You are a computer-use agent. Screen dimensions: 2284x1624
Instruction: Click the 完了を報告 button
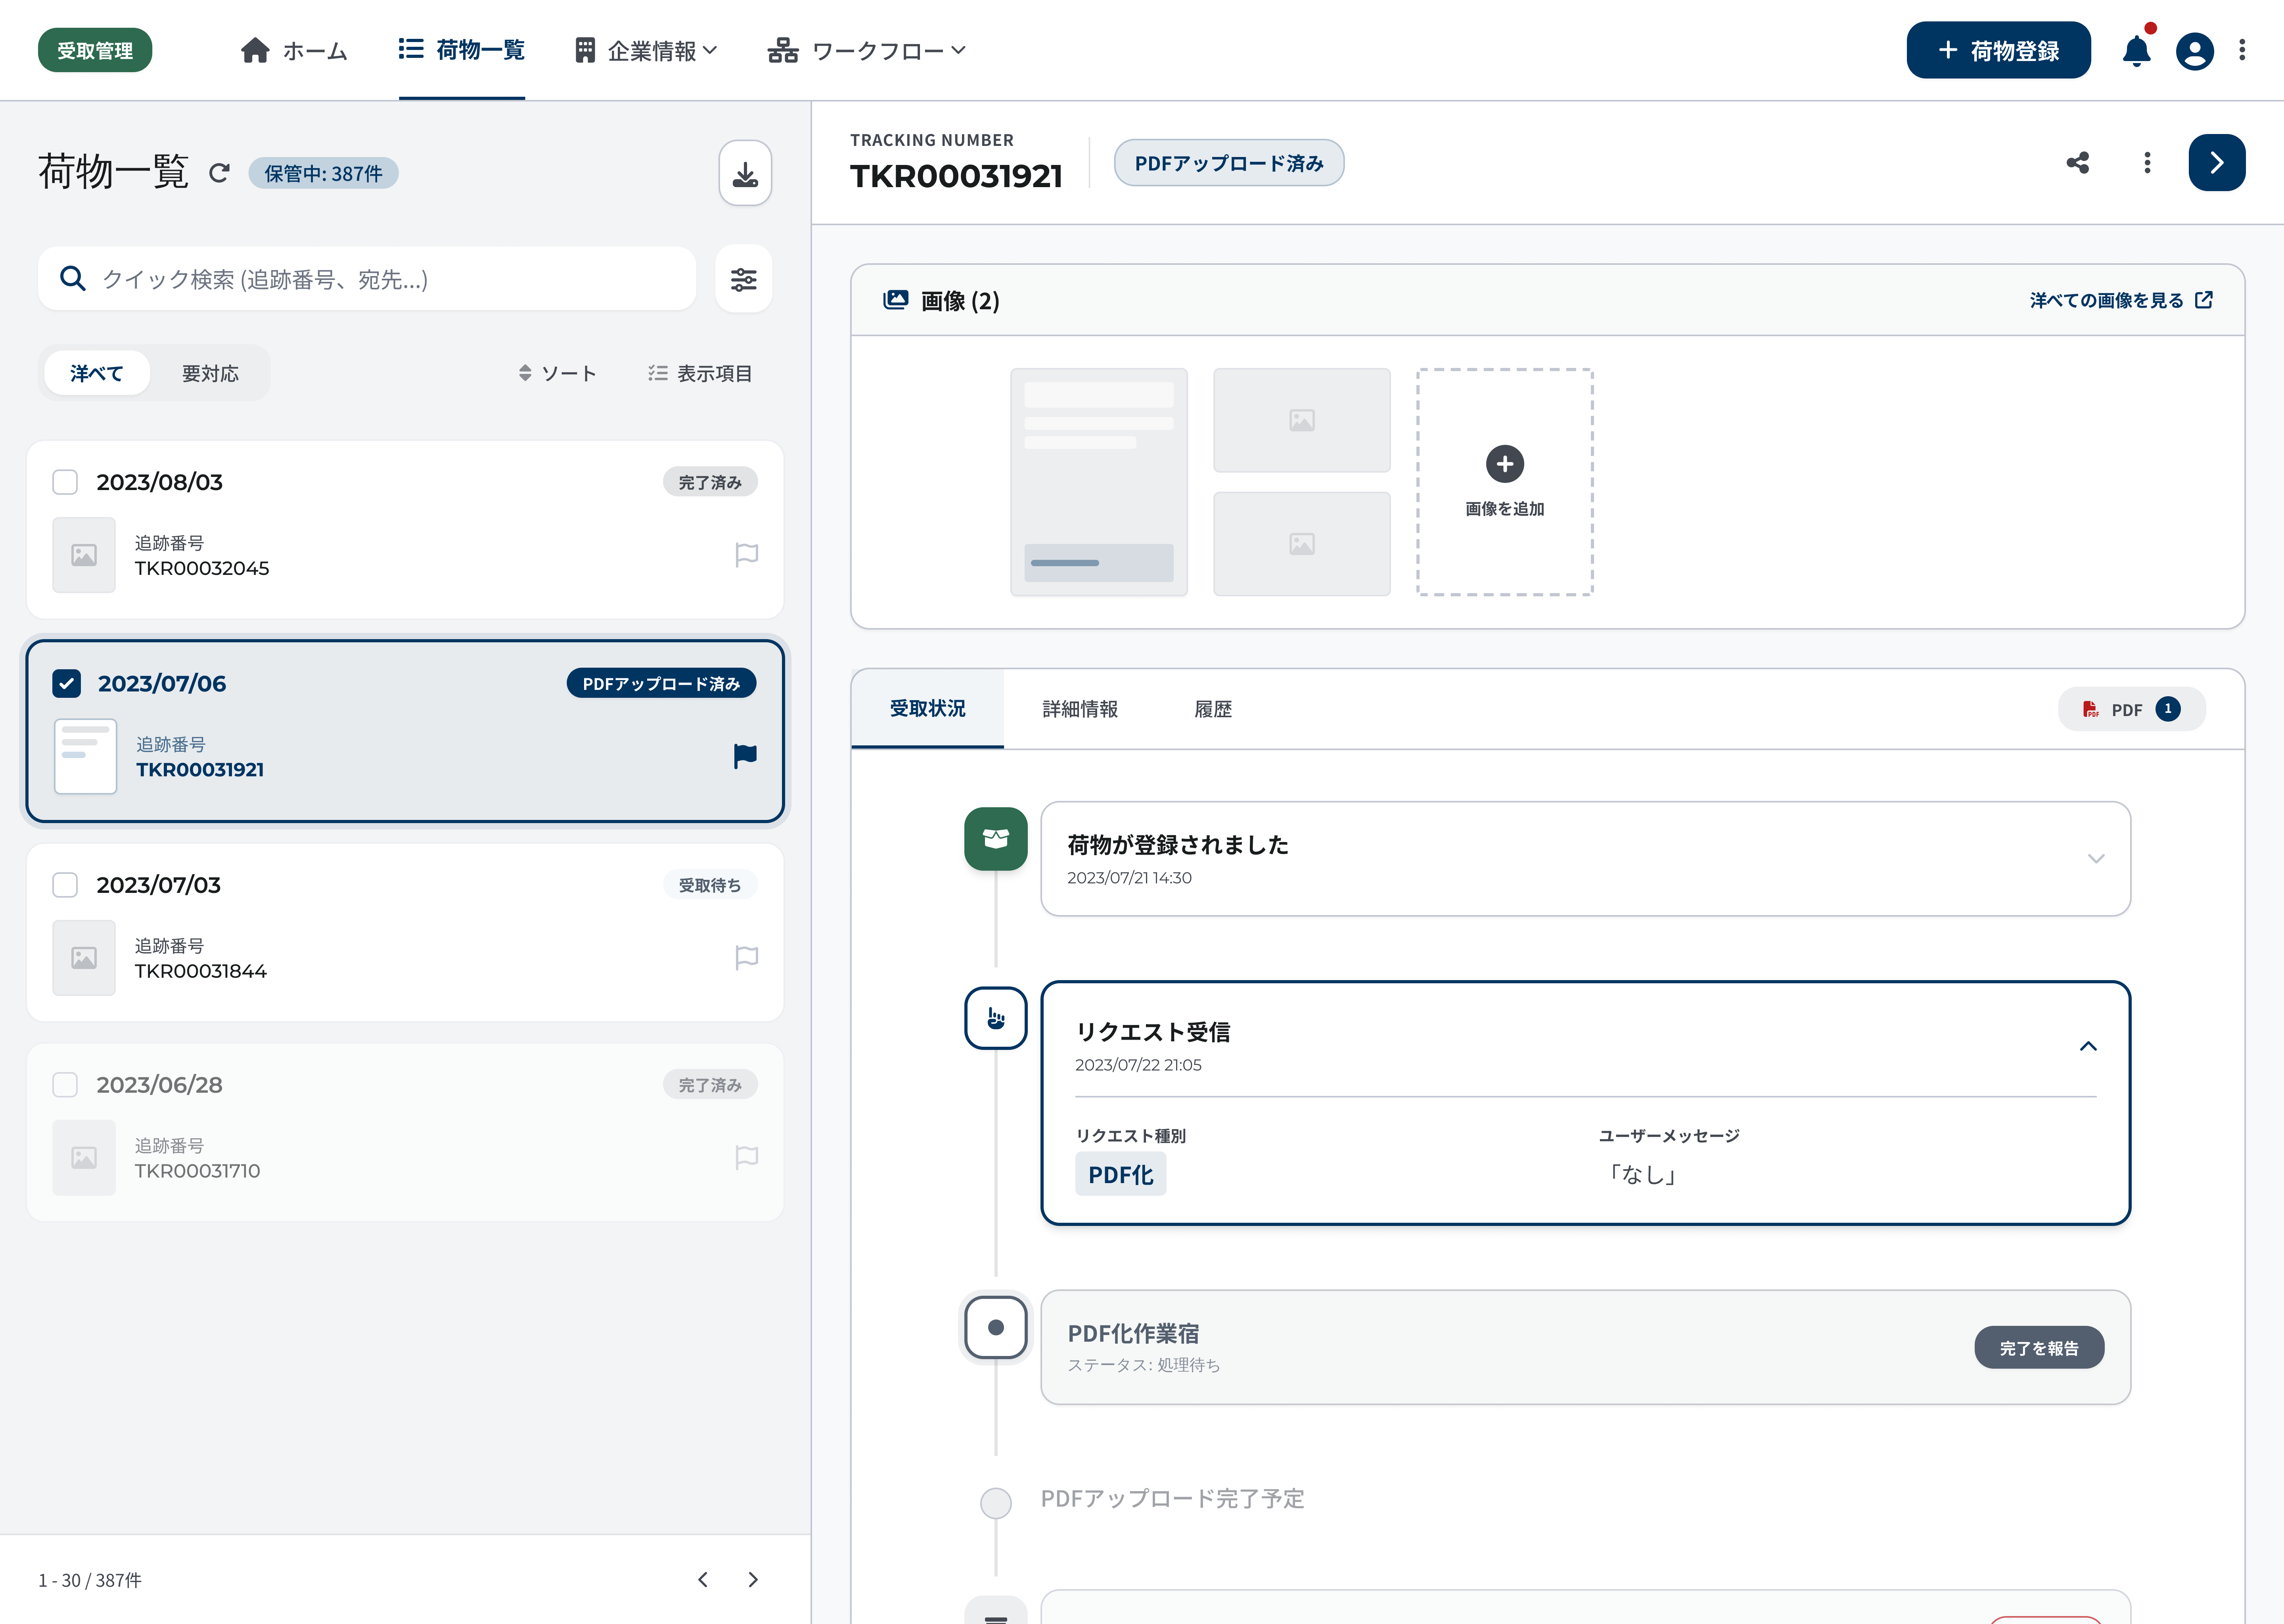tap(2039, 1348)
